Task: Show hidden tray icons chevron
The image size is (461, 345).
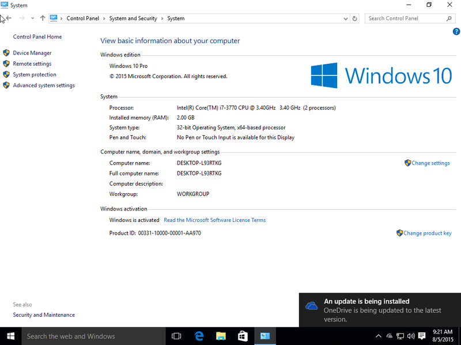Action: click(379, 336)
